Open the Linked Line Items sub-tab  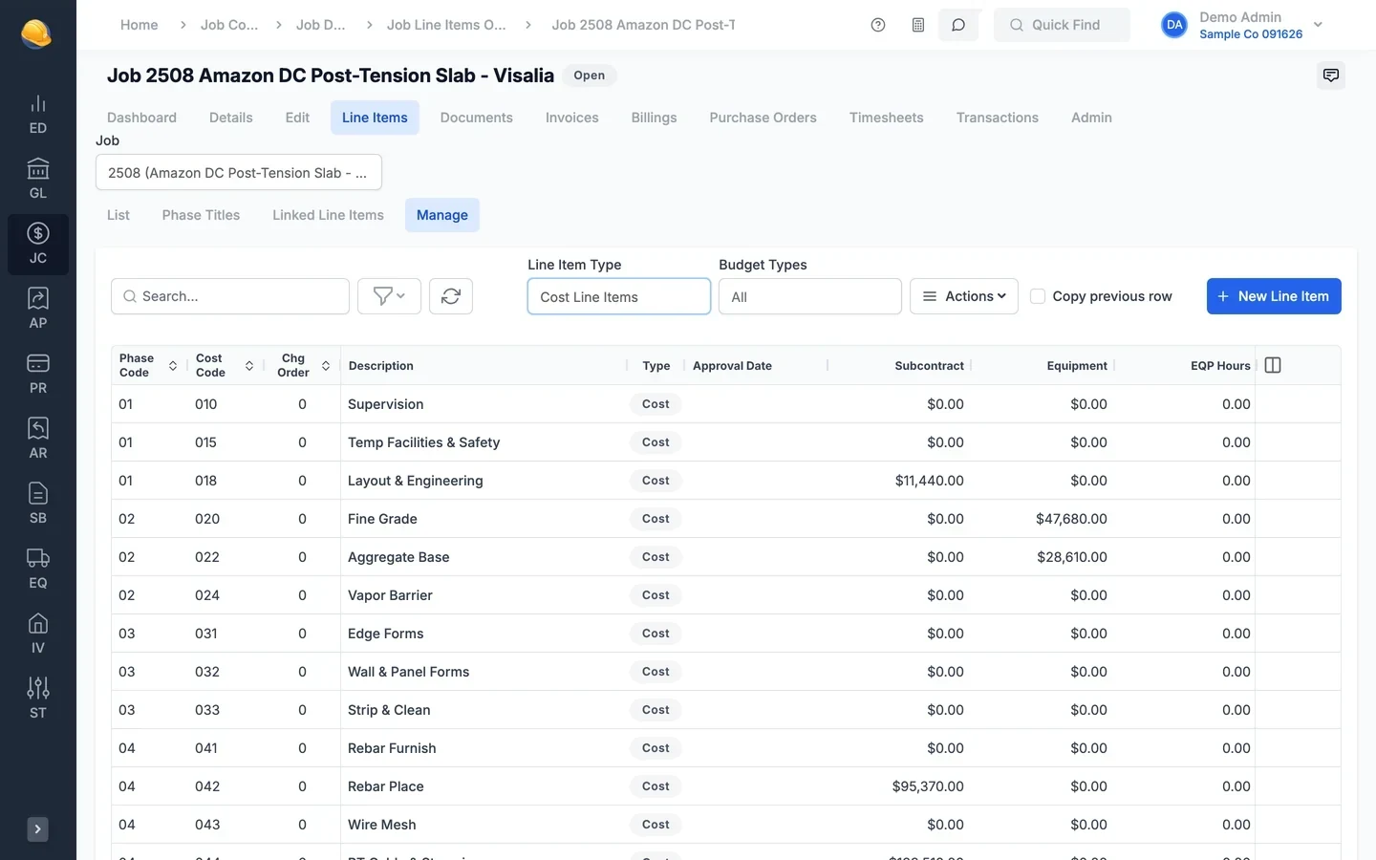click(x=328, y=215)
